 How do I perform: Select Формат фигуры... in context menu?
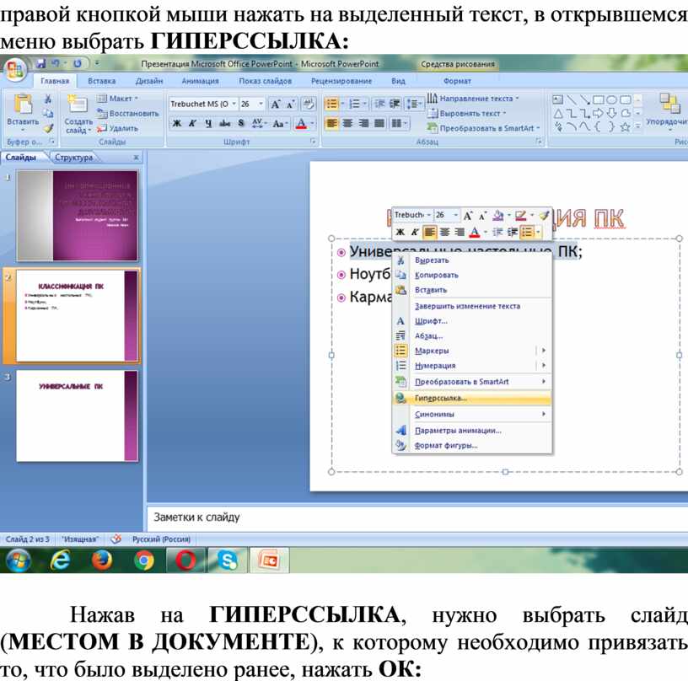(471, 446)
